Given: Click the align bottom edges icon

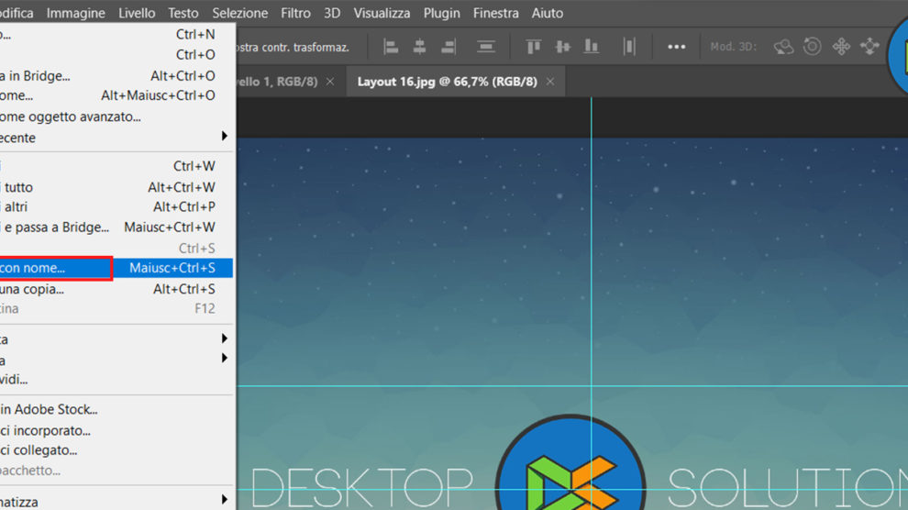Looking at the screenshot, I should (592, 47).
